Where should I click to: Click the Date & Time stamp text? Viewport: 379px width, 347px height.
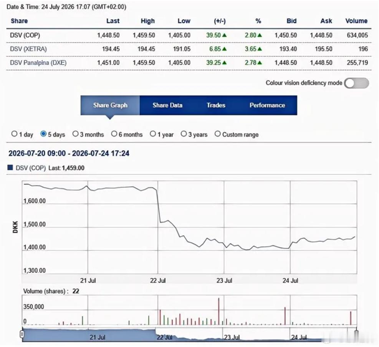[x=66, y=7]
